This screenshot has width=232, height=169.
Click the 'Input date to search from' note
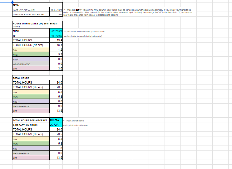point(84,32)
